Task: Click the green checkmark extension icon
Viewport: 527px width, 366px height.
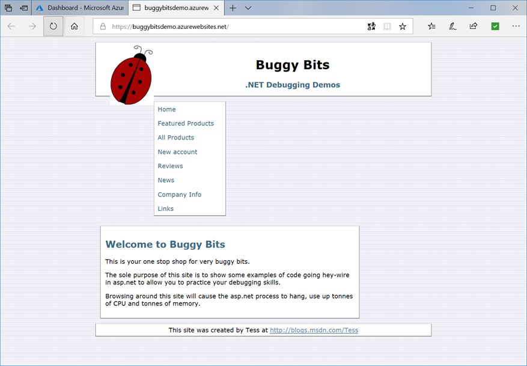Action: pos(495,26)
